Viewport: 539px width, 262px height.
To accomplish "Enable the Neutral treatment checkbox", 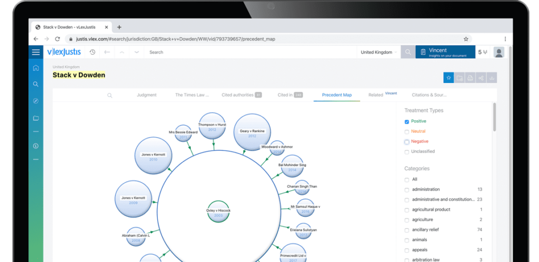I will 407,132.
